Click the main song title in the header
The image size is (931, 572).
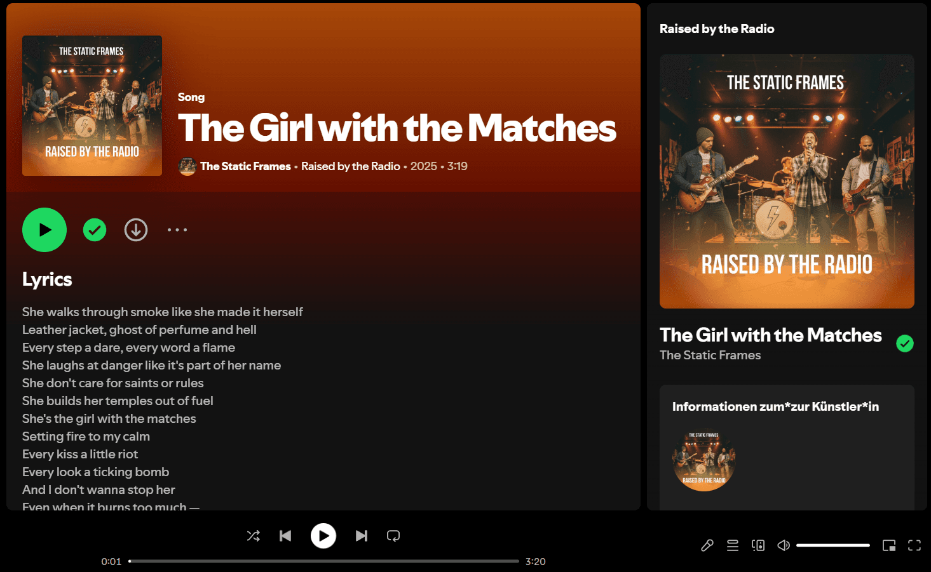(x=397, y=128)
